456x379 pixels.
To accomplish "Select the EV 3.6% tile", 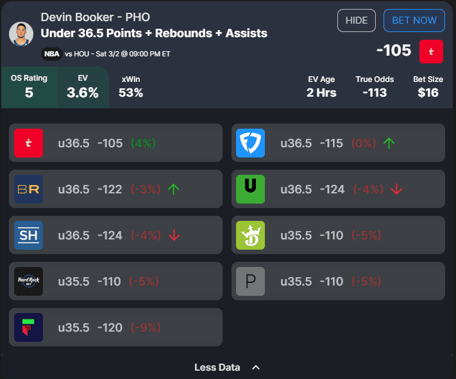I will [x=83, y=87].
